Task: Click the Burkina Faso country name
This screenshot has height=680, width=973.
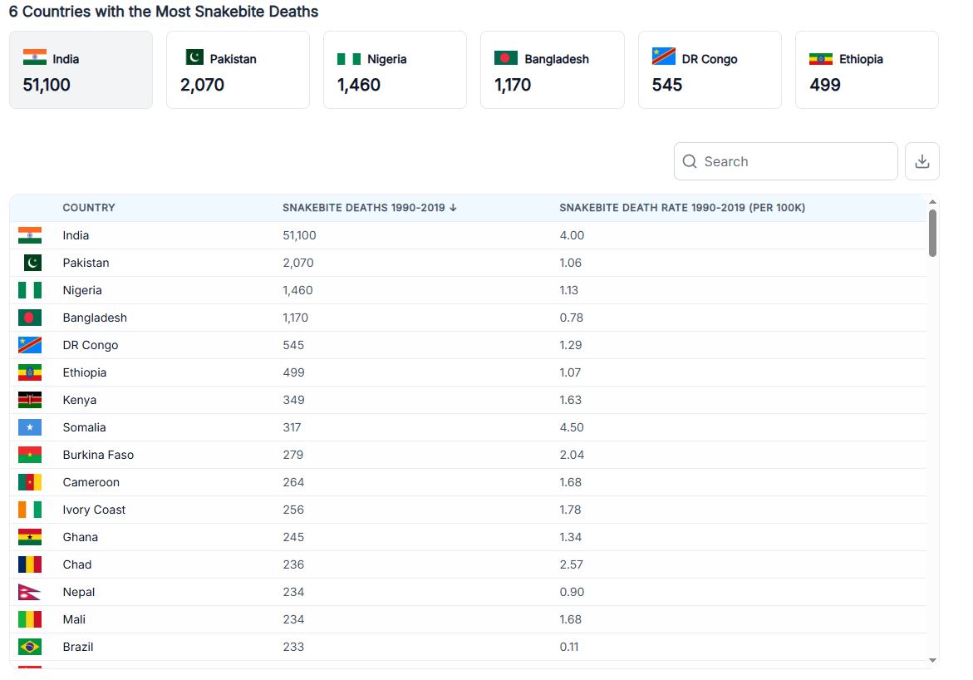Action: (98, 455)
